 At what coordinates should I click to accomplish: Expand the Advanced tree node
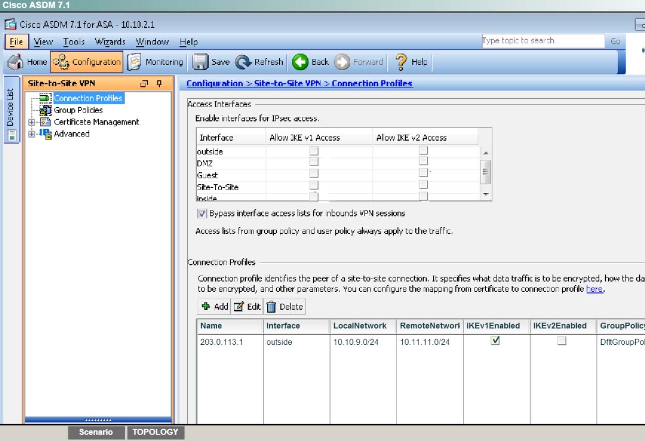tap(32, 134)
